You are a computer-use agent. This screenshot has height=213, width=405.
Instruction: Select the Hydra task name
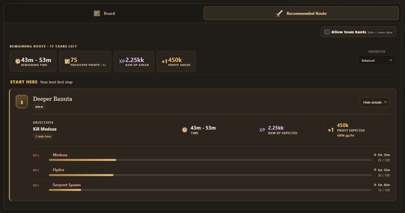[58, 169]
